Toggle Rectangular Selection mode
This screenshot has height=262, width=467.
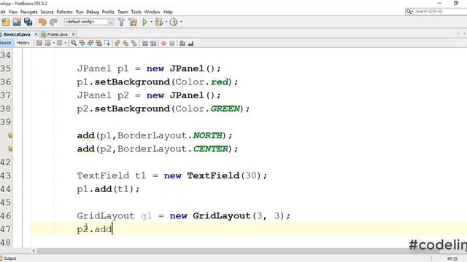pyautogui.click(x=107, y=44)
